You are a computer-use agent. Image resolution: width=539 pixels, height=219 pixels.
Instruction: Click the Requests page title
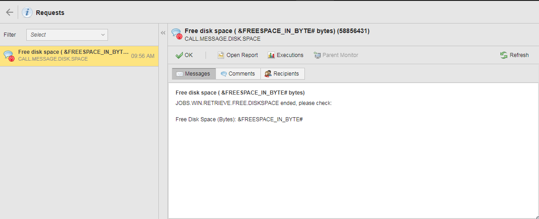[x=50, y=13]
